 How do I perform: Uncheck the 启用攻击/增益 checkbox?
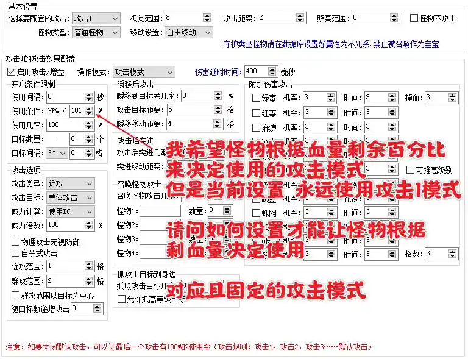coord(12,72)
